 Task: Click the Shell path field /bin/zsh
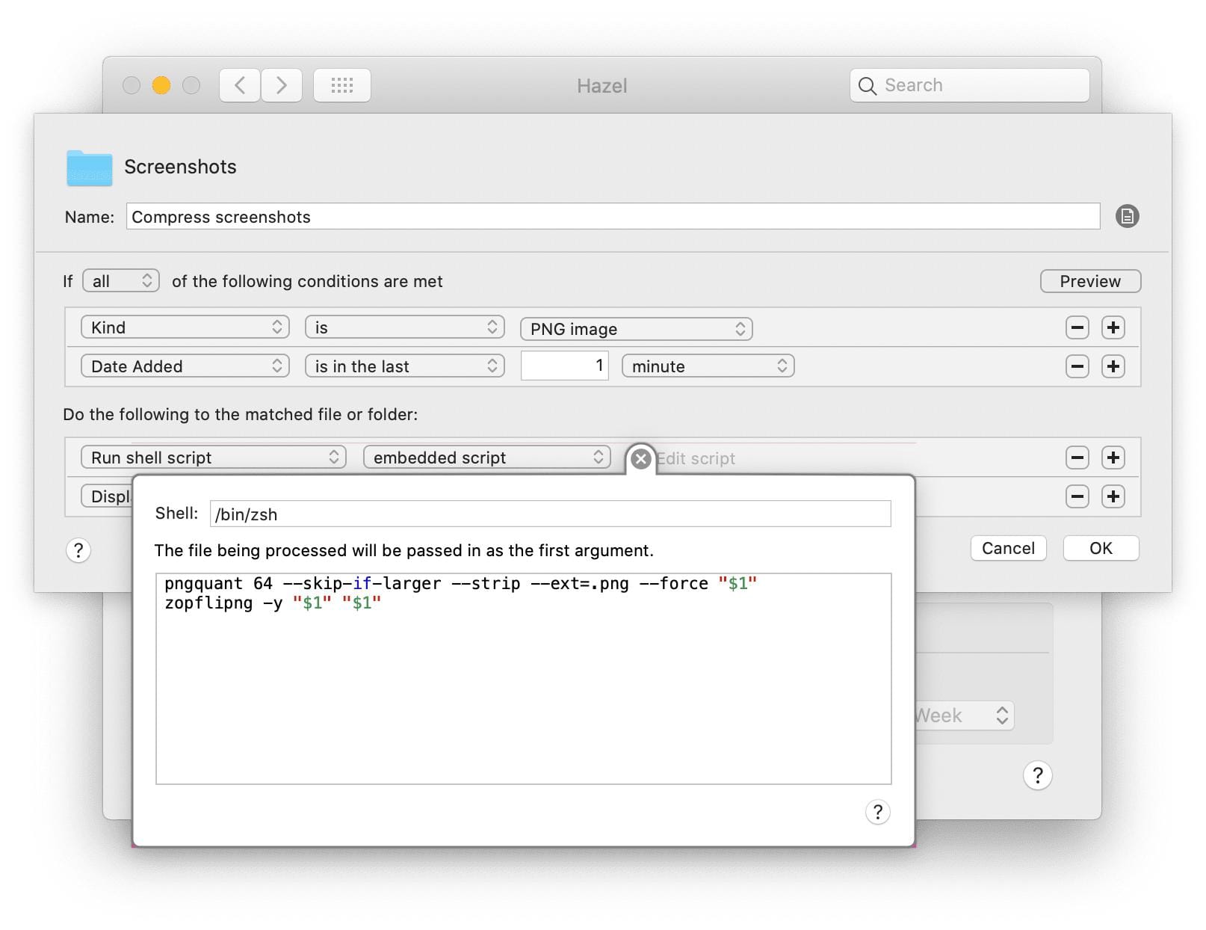[x=550, y=514]
